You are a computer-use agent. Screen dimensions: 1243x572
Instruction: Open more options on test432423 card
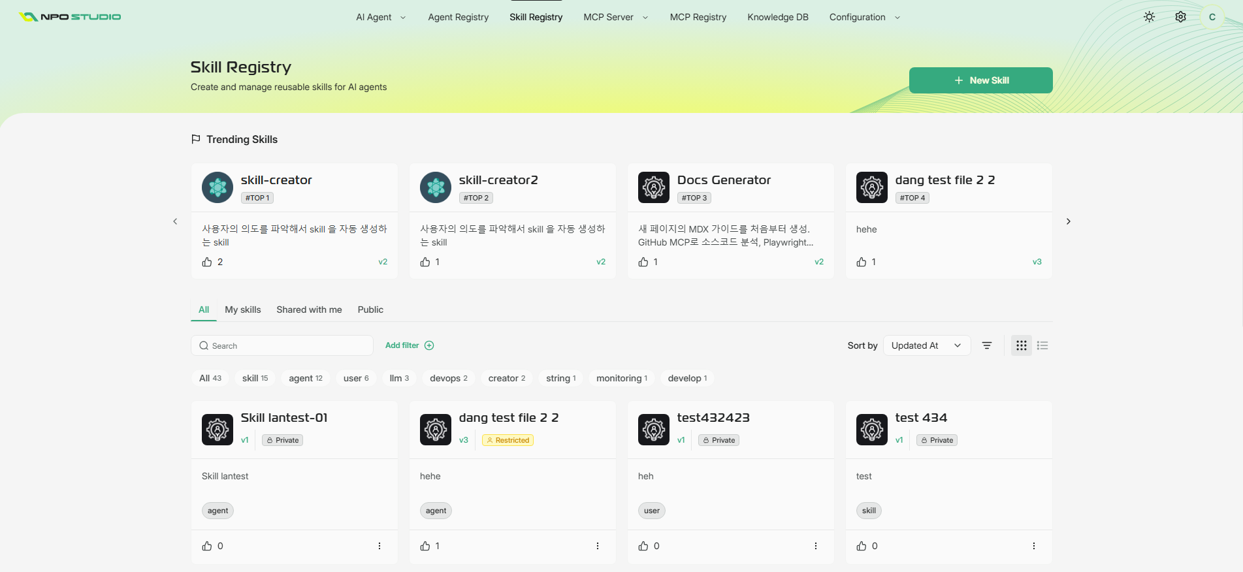click(816, 546)
